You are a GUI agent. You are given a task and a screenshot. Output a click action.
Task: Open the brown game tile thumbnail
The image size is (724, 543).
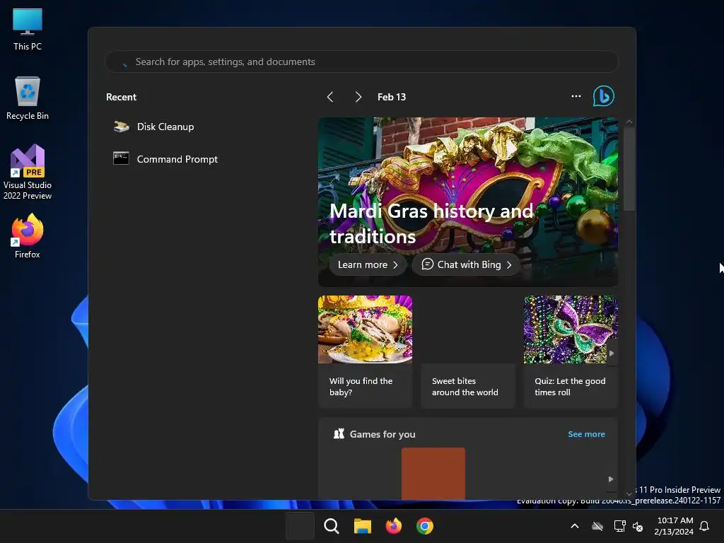tap(433, 473)
